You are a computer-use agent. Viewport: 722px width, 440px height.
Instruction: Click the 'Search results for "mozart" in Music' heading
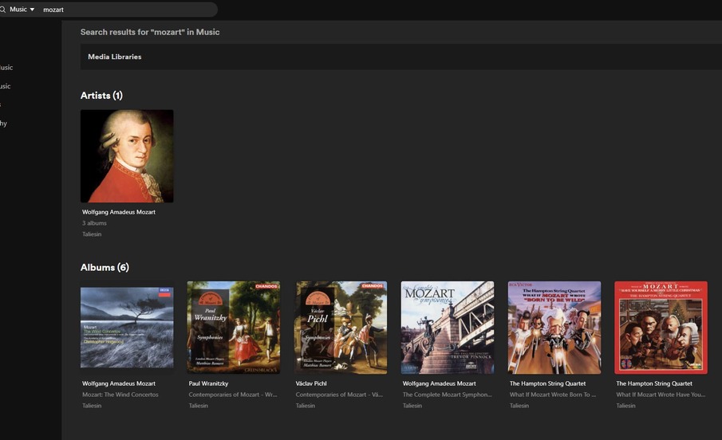point(150,32)
